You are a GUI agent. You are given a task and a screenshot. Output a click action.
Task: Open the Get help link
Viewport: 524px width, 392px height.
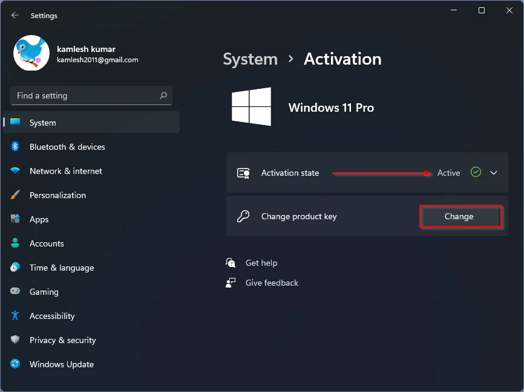tap(261, 263)
